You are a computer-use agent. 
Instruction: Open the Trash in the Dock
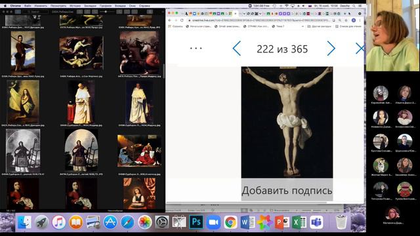click(341, 222)
